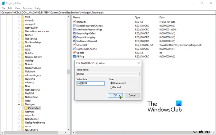Viewport: 216px width, 135px height.
Task: Confirm the DWORD edit with OK
Action: tap(115, 95)
